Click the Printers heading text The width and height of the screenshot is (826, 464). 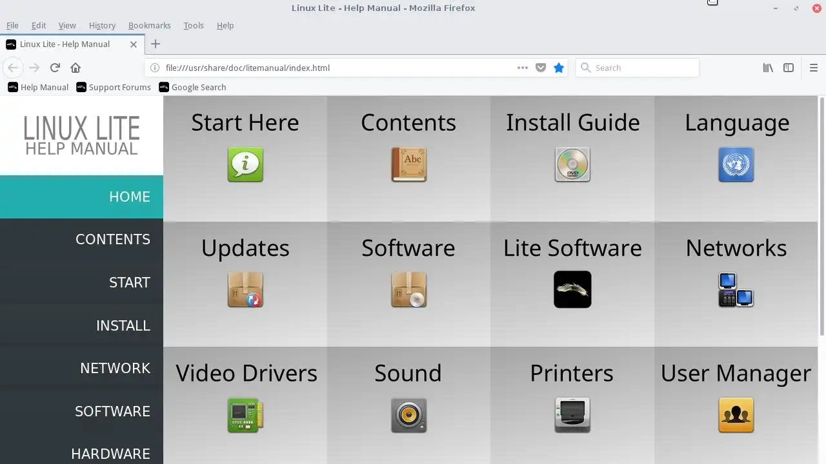coord(572,373)
